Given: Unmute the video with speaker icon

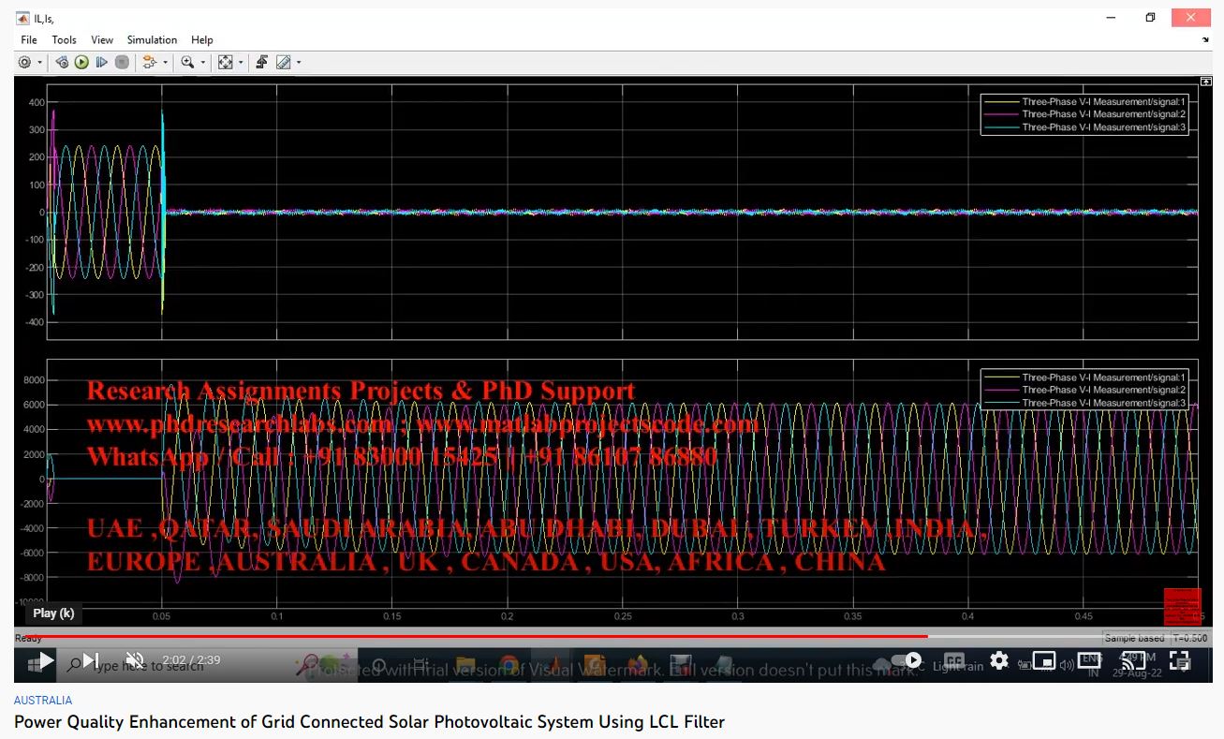Looking at the screenshot, I should pyautogui.click(x=135, y=660).
